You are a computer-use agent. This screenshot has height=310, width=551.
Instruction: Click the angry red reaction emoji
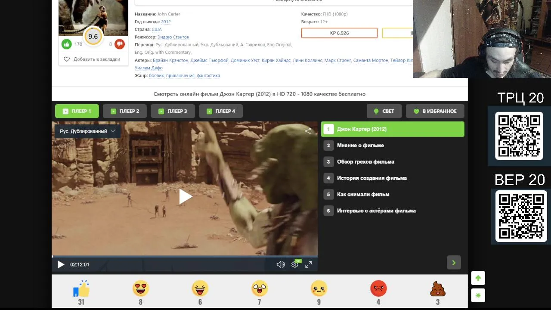click(378, 288)
